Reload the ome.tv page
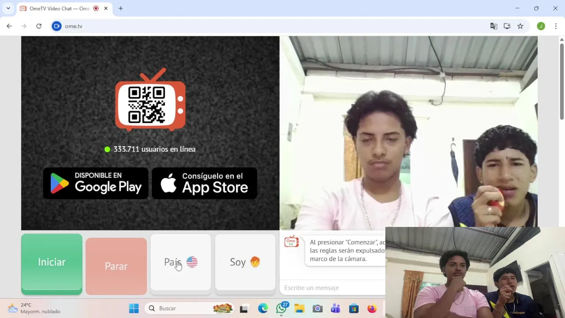 tap(39, 26)
